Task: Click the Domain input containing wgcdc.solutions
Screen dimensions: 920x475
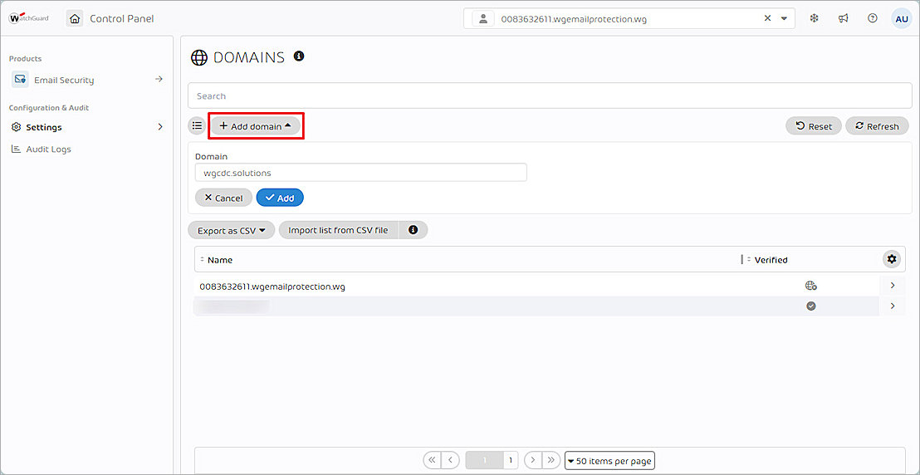Action: tap(361, 173)
